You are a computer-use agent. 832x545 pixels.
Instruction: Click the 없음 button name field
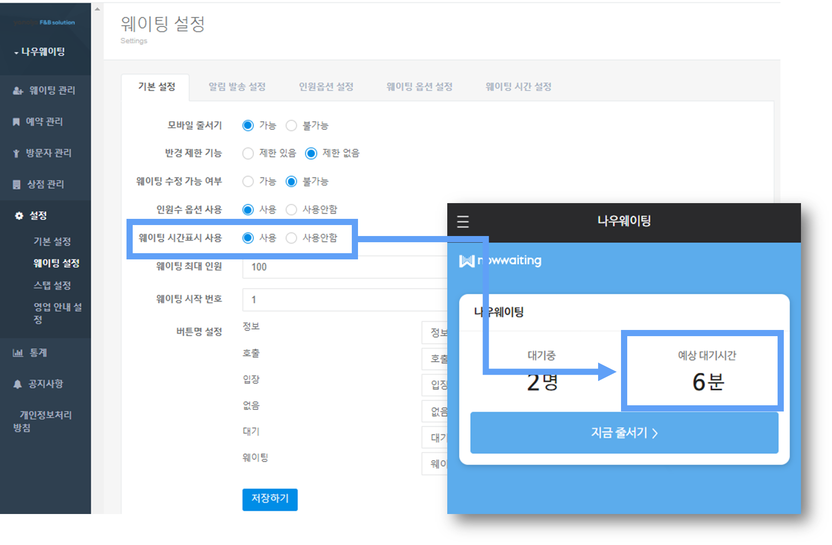click(435, 411)
